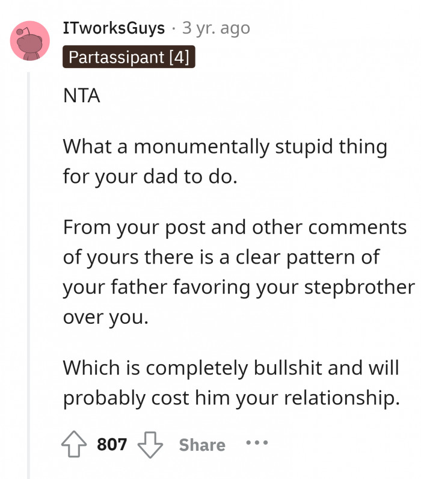Click the ITworksGuys avatar image
Screen dimensions: 421x479
click(x=30, y=40)
